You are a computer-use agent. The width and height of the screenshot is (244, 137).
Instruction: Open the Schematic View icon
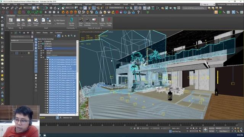click(153, 8)
